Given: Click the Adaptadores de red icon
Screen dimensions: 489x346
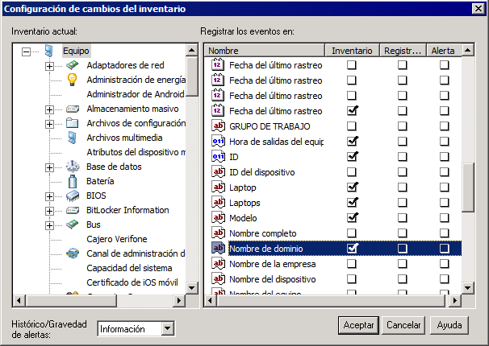Looking at the screenshot, I should (73, 65).
